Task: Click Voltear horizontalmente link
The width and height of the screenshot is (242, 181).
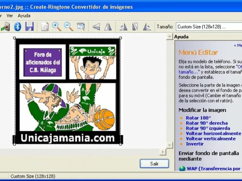Action: [214, 133]
